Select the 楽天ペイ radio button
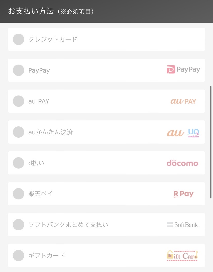 (x=18, y=194)
